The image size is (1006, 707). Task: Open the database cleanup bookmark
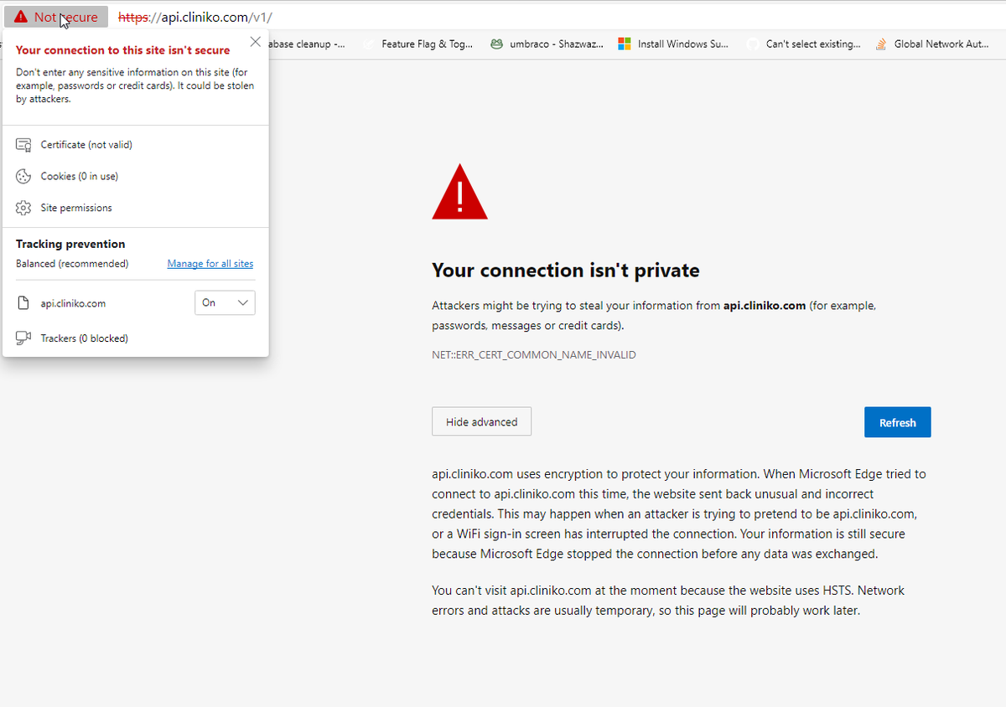click(x=307, y=44)
